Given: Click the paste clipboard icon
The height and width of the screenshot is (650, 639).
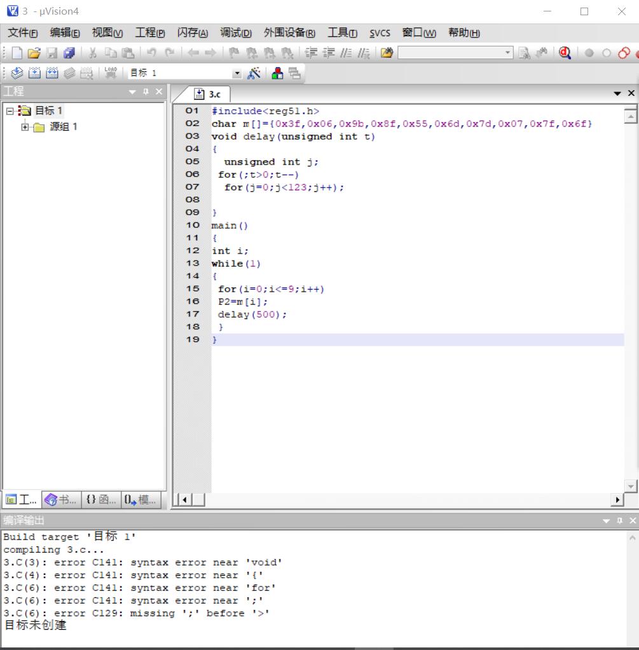Looking at the screenshot, I should click(128, 53).
